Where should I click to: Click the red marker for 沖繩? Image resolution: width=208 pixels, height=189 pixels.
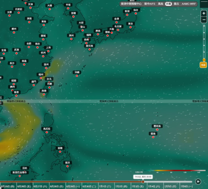pos(77,76)
